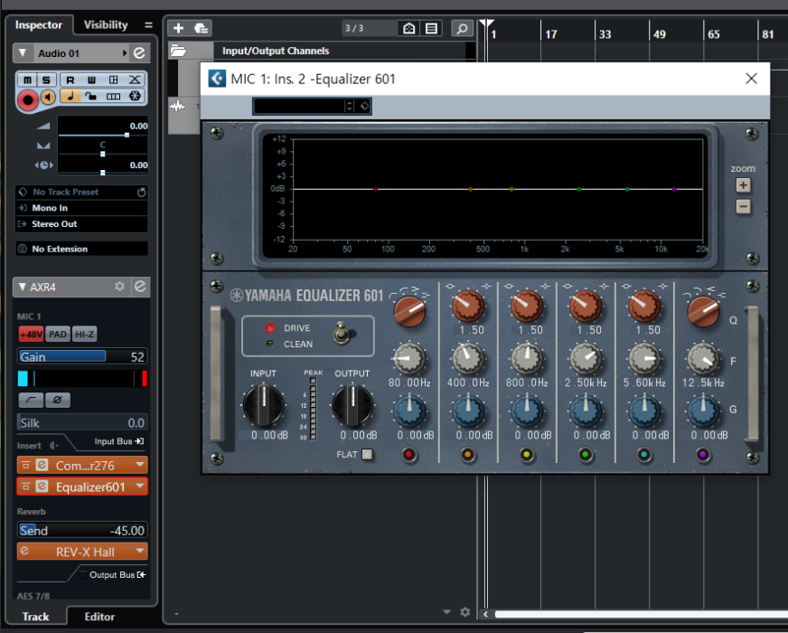
Task: Open AXR4 settings gear
Action: pyautogui.click(x=119, y=286)
